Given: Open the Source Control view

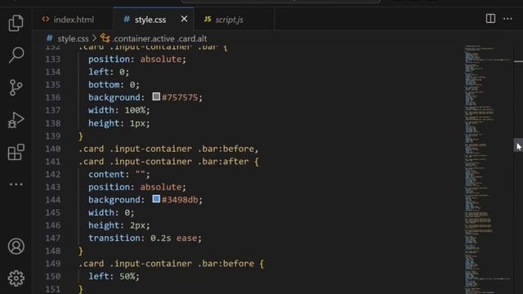Looking at the screenshot, I should (x=16, y=87).
